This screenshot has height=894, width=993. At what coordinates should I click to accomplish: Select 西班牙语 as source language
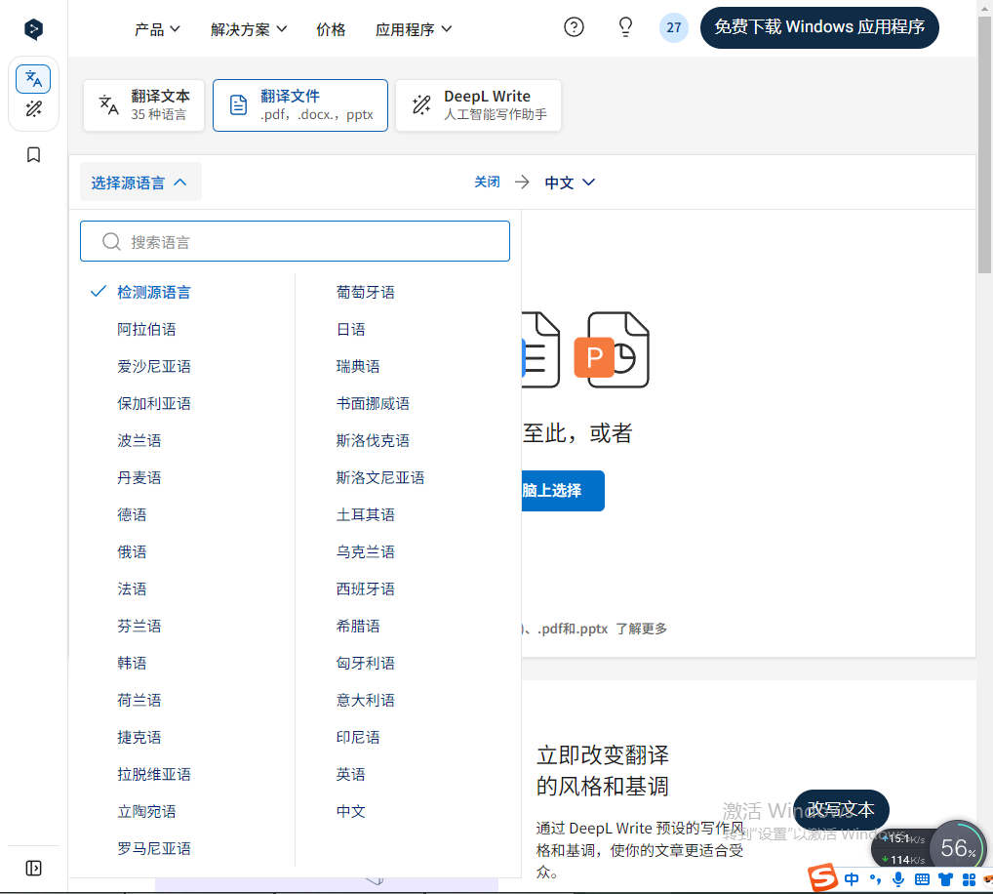366,589
